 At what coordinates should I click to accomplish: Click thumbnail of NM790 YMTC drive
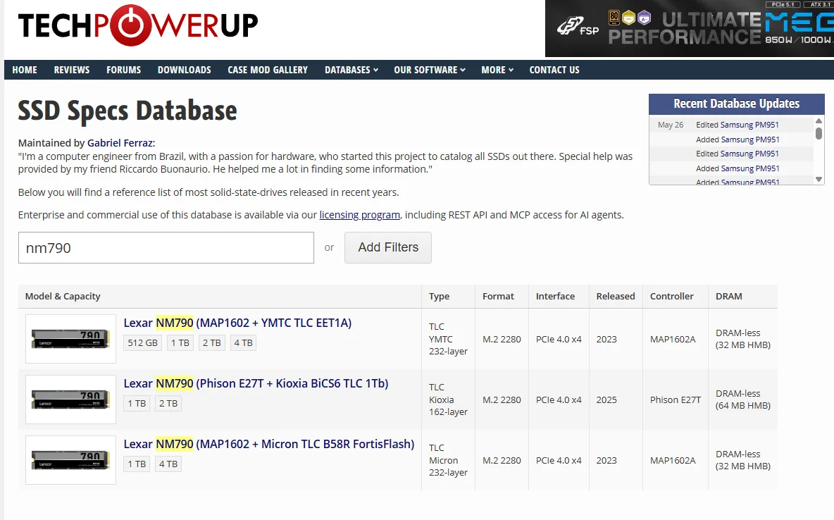pos(70,339)
